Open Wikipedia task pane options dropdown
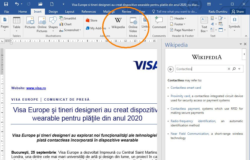 click(241, 44)
